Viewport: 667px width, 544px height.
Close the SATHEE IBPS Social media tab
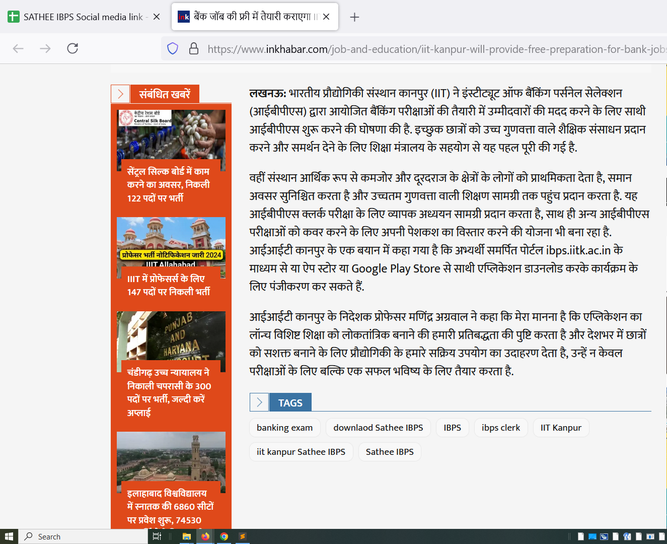(x=157, y=17)
